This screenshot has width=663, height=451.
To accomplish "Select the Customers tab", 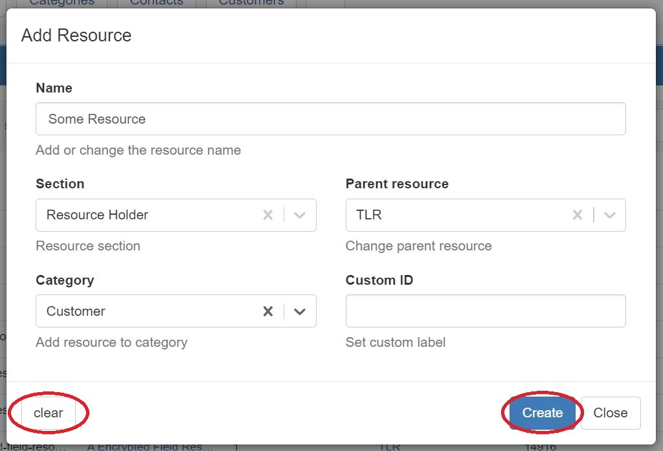I will point(251,3).
